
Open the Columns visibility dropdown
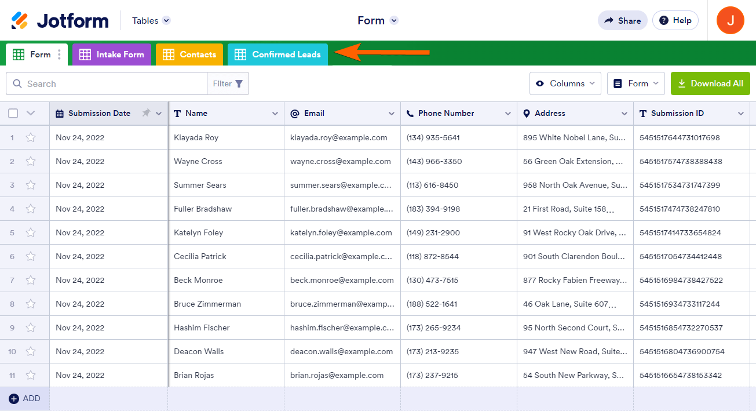coord(565,83)
